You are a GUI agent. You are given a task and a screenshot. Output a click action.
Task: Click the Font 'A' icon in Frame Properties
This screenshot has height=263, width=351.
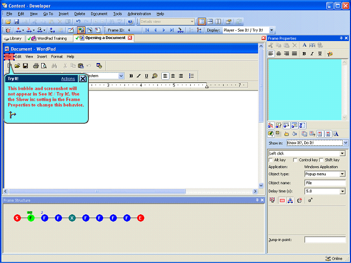coord(304,45)
